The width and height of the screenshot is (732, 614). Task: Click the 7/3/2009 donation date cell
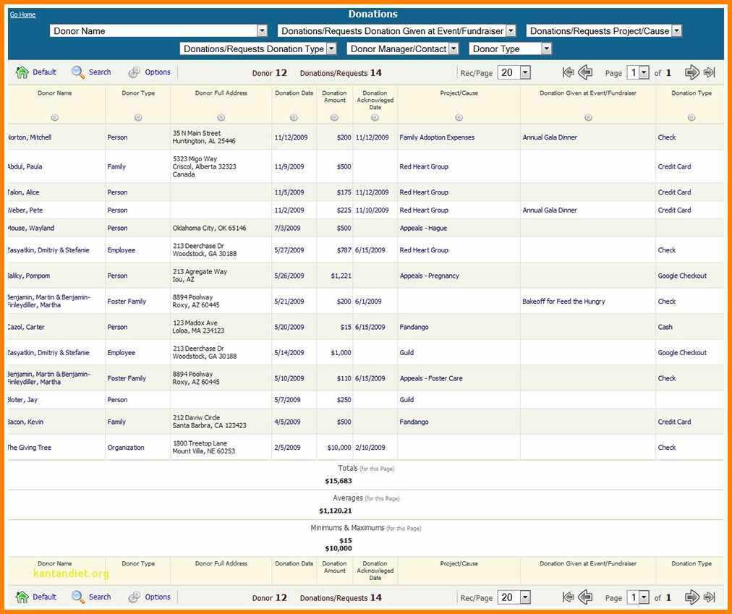(288, 228)
